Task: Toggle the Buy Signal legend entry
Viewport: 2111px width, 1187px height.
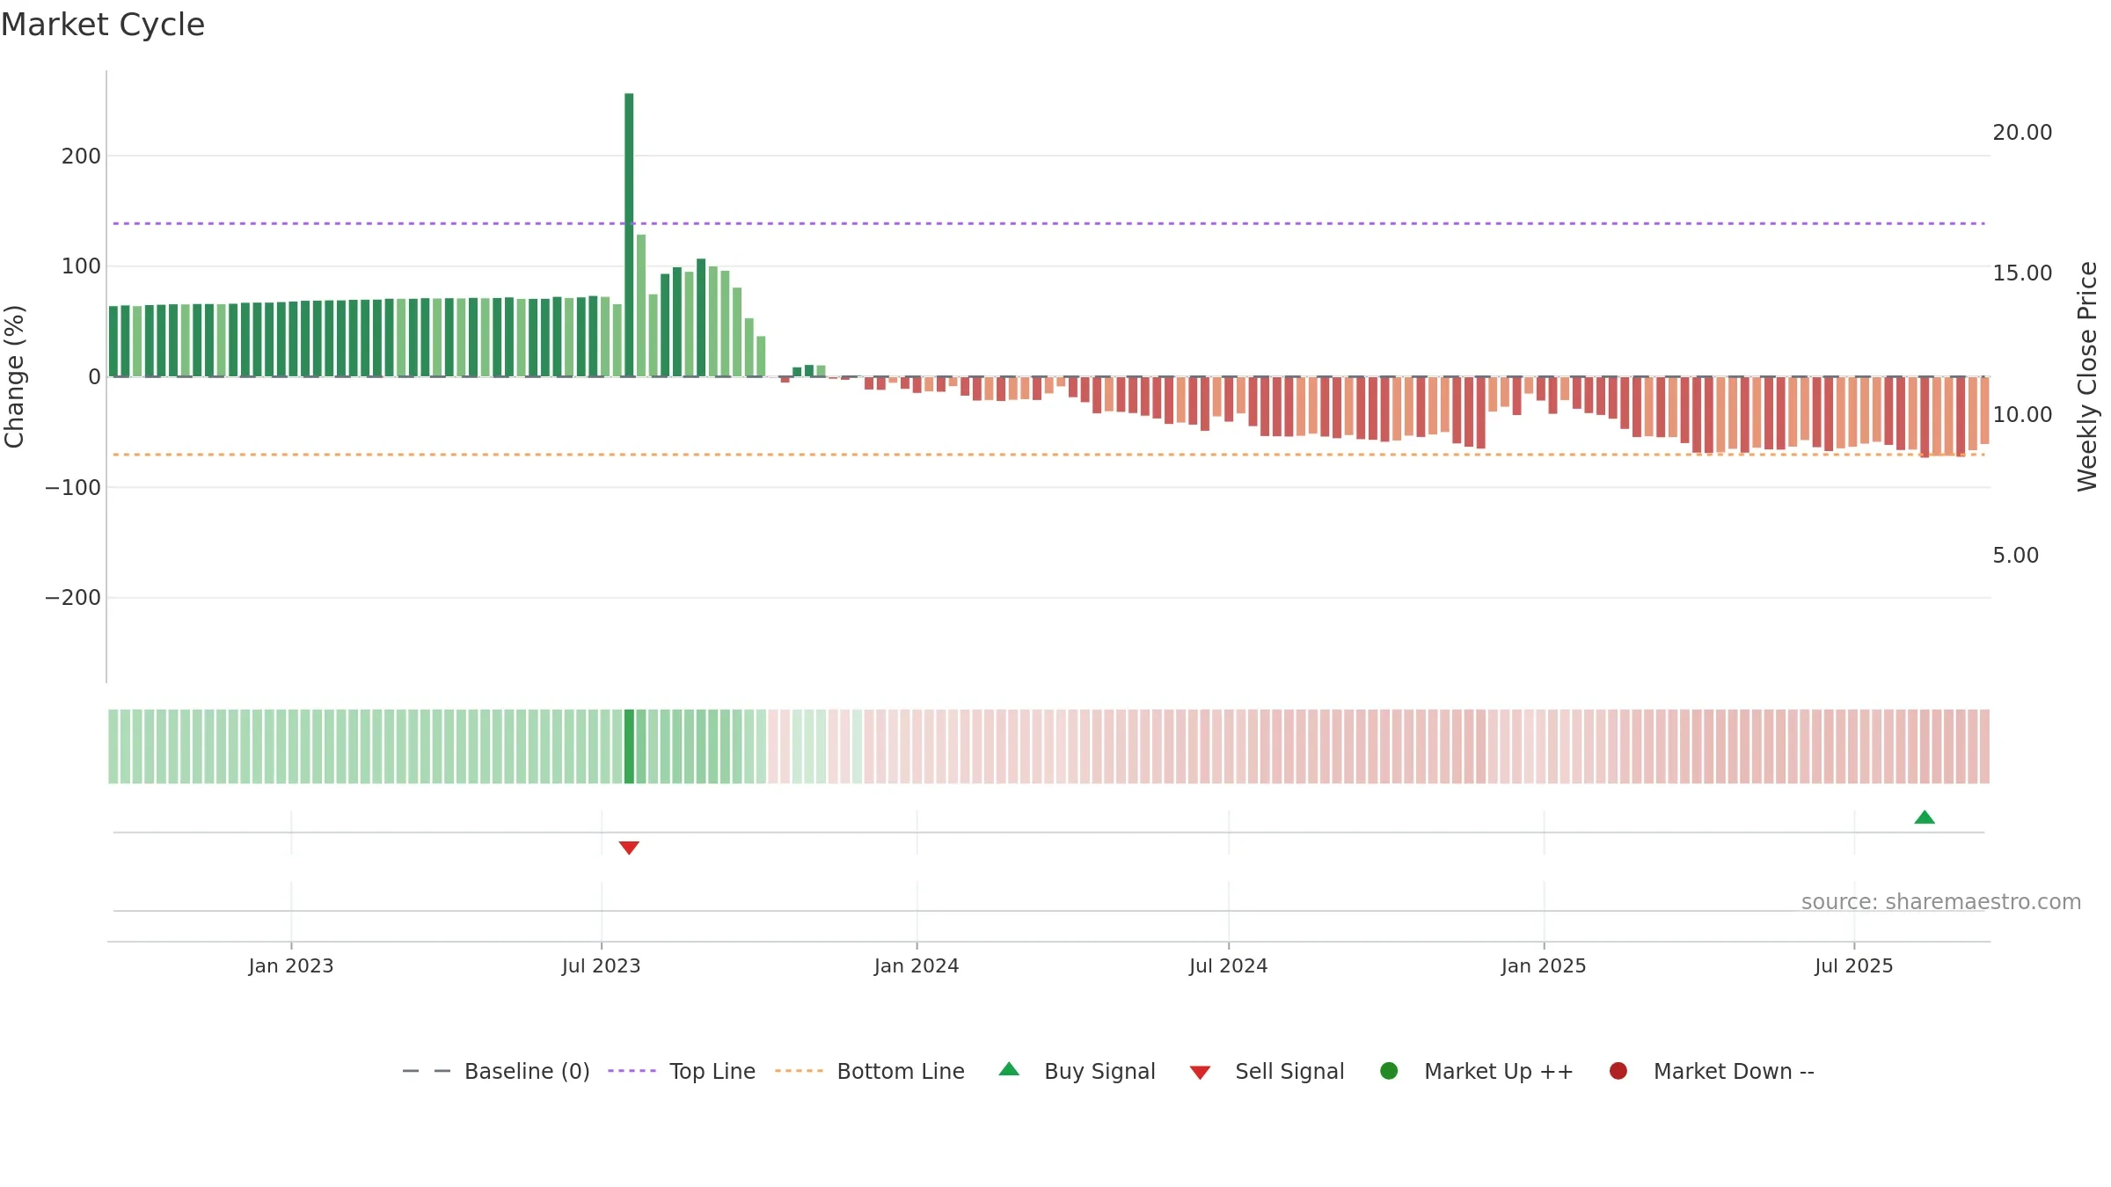Action: (x=1077, y=1071)
